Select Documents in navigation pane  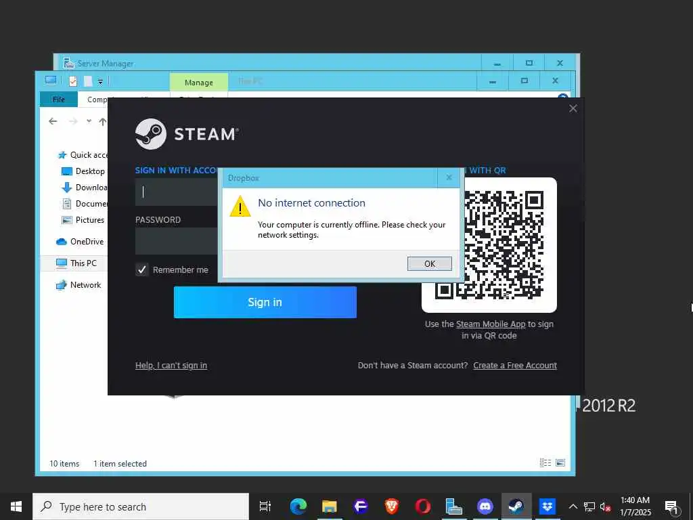coord(84,203)
